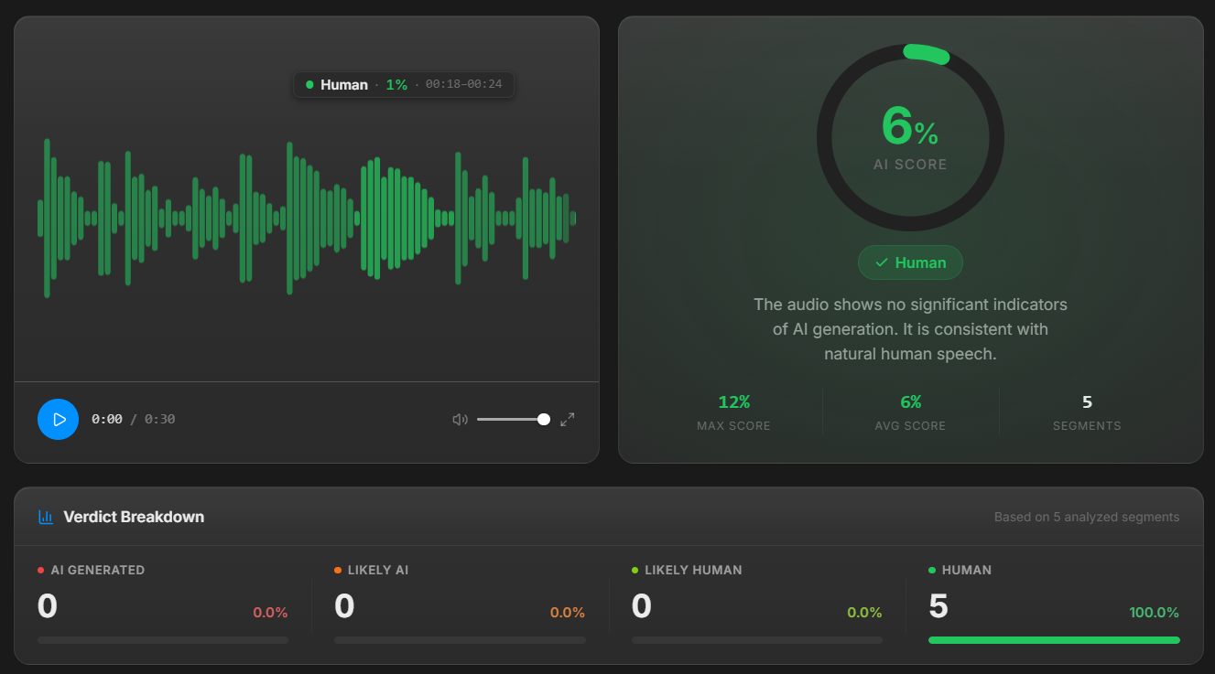Click the LIKELY AI label
Viewport: 1215px width, 674px height.
(378, 570)
